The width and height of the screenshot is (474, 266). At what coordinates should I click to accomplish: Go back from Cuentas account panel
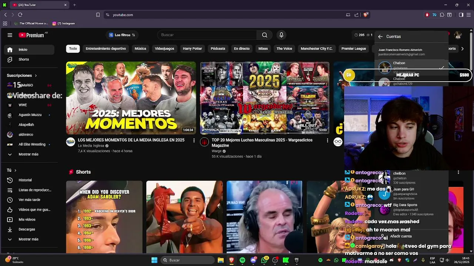(380, 37)
